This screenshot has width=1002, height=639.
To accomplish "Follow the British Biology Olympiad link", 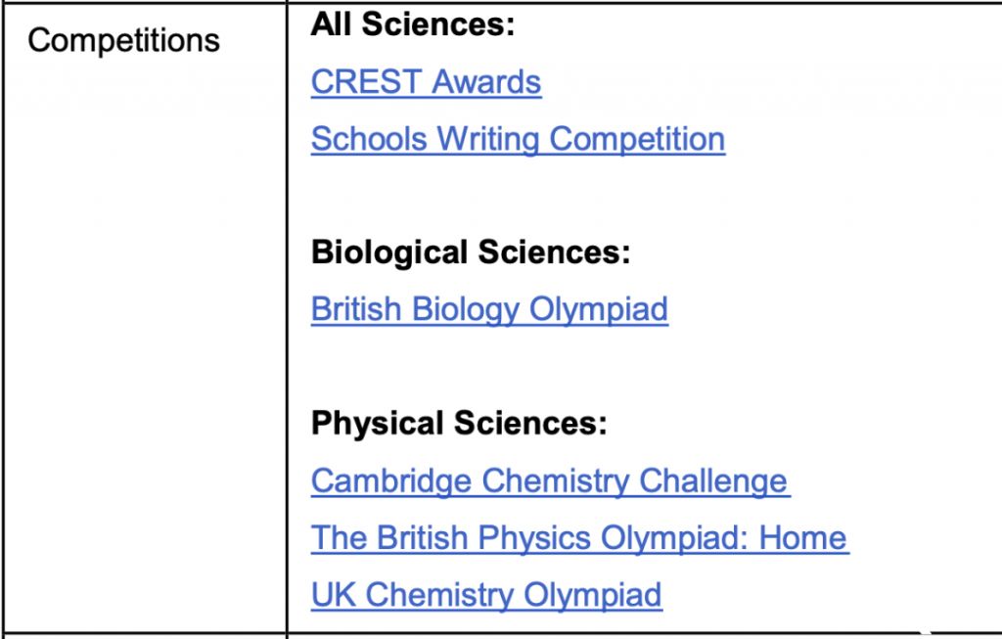I will [489, 309].
